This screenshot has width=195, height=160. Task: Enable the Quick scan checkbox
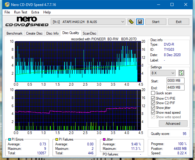click(x=153, y=93)
